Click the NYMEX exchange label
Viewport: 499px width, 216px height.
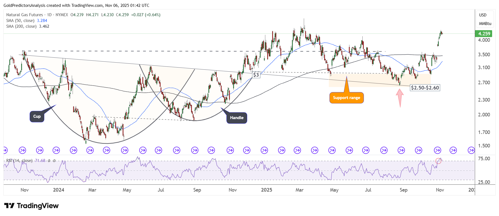pyautogui.click(x=62, y=15)
